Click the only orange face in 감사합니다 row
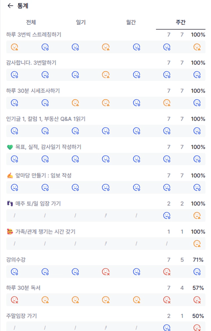Image resolution: width=211 pixels, height=331 pixels. (106, 75)
